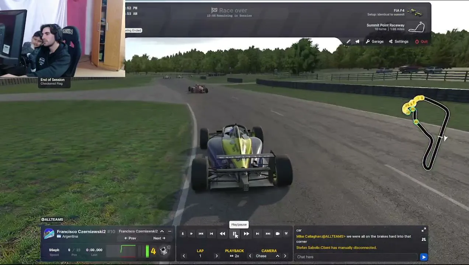Click the megaphone announcements icon

point(357,42)
